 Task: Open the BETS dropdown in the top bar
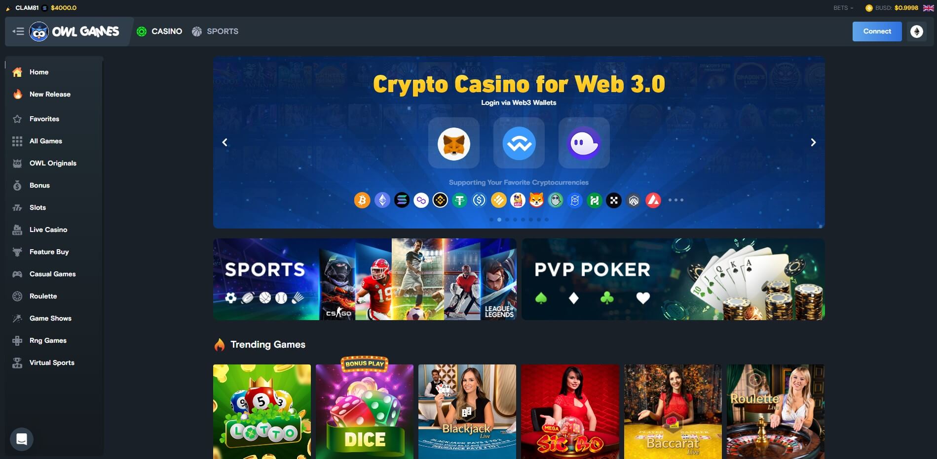(x=843, y=8)
